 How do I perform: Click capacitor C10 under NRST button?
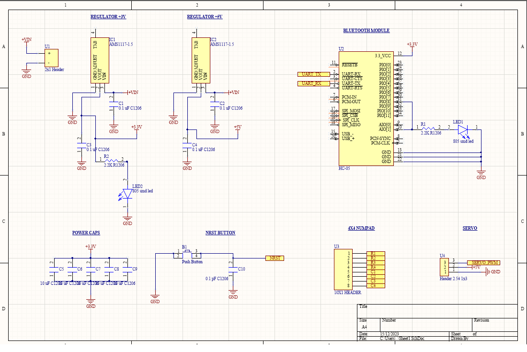[232, 269]
